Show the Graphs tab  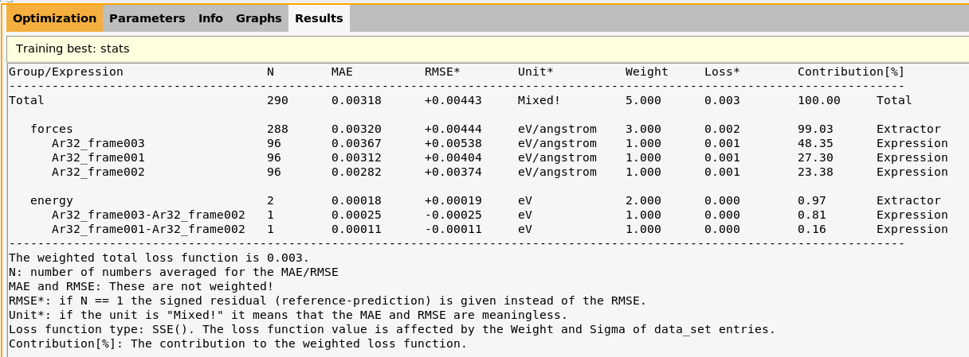258,18
